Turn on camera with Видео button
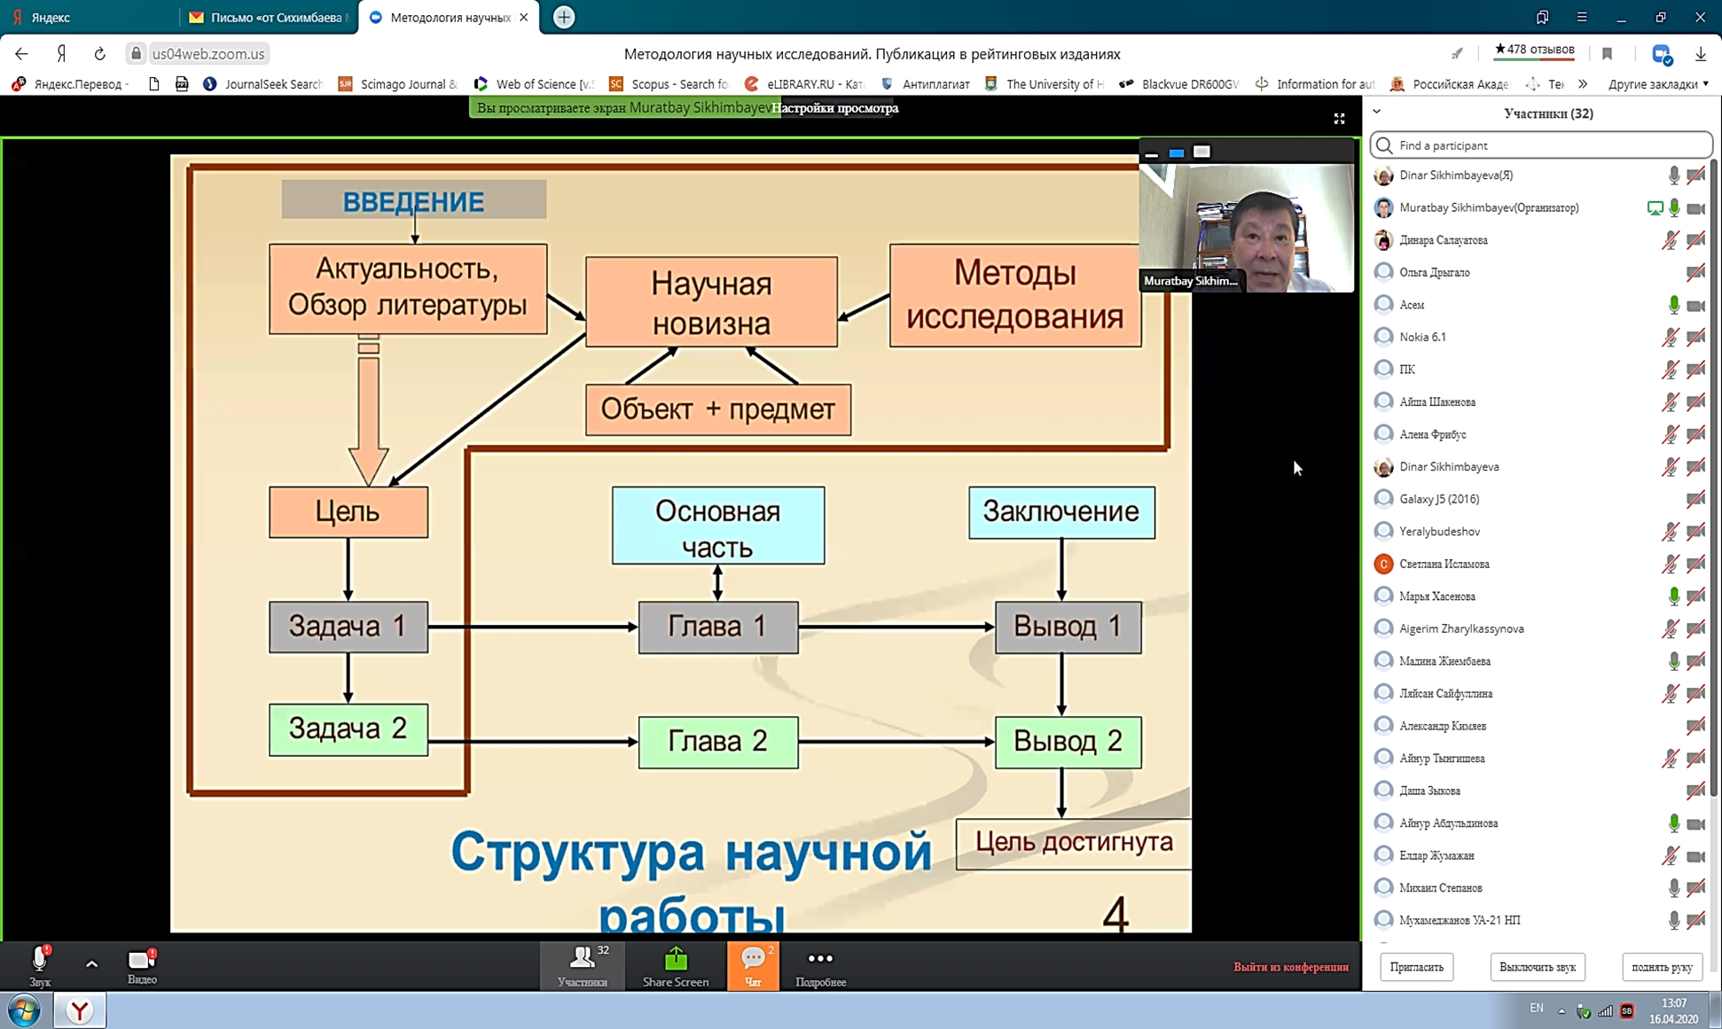 click(x=142, y=964)
